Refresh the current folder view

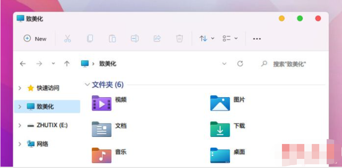click(240, 64)
